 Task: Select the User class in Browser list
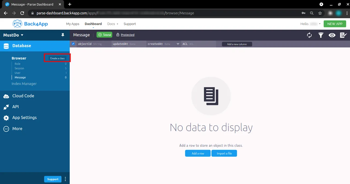coord(17,73)
